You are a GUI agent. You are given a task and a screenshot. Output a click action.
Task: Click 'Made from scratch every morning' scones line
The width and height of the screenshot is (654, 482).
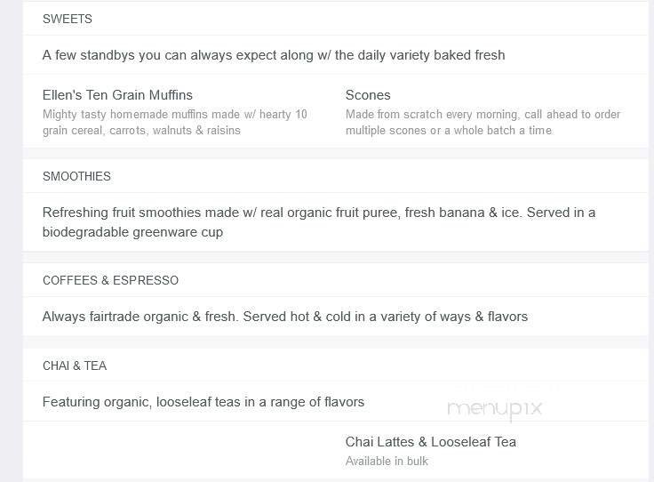click(x=483, y=115)
